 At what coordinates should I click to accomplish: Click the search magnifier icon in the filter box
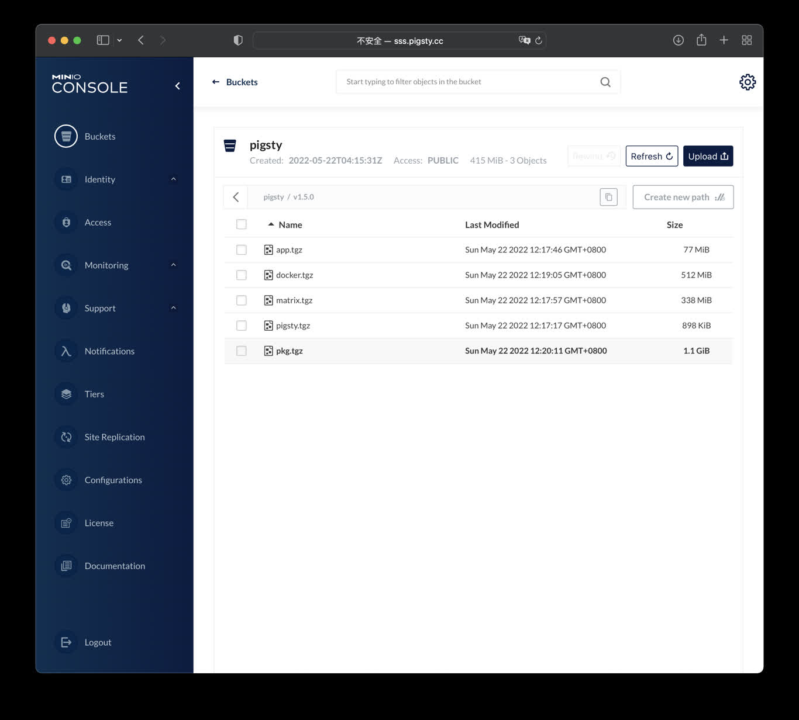click(x=605, y=82)
